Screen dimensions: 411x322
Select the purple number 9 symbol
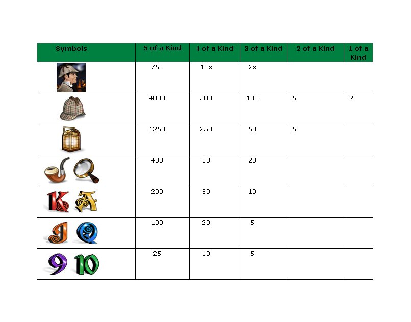[56, 264]
